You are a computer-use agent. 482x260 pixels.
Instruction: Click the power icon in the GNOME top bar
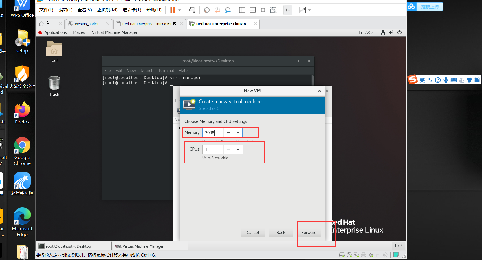tap(399, 32)
